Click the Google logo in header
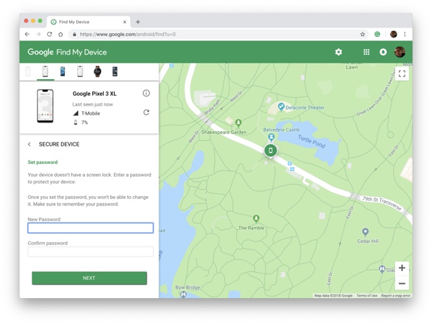This screenshot has height=324, width=432. click(40, 52)
